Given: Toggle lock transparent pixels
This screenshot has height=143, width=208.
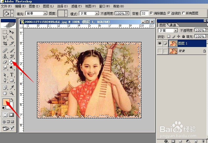Looking at the screenshot, I should (x=168, y=36).
